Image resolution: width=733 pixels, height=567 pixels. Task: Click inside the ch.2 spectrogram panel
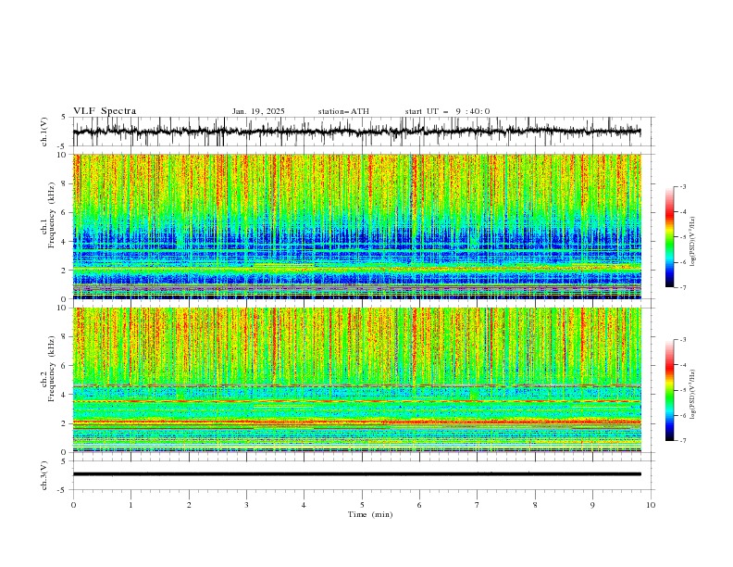click(357, 380)
